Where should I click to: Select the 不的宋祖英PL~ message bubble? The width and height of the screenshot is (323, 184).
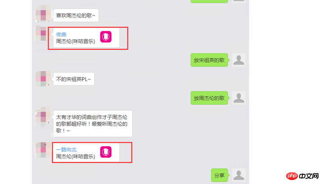pos(73,79)
